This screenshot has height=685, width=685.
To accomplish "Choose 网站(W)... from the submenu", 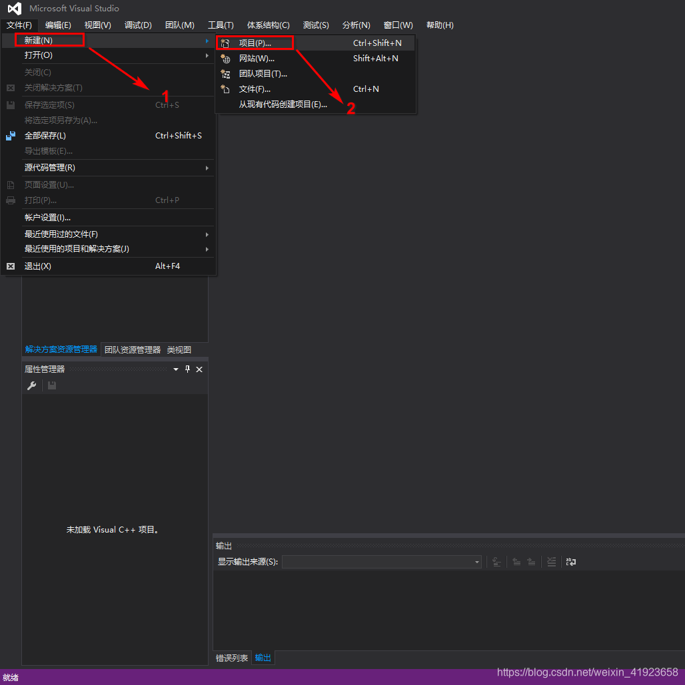I will coord(315,58).
